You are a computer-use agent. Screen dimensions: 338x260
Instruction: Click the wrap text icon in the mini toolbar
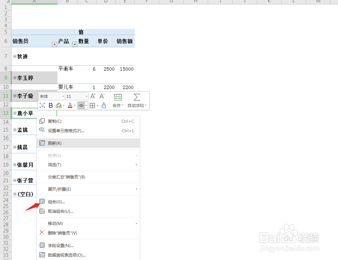43,105
